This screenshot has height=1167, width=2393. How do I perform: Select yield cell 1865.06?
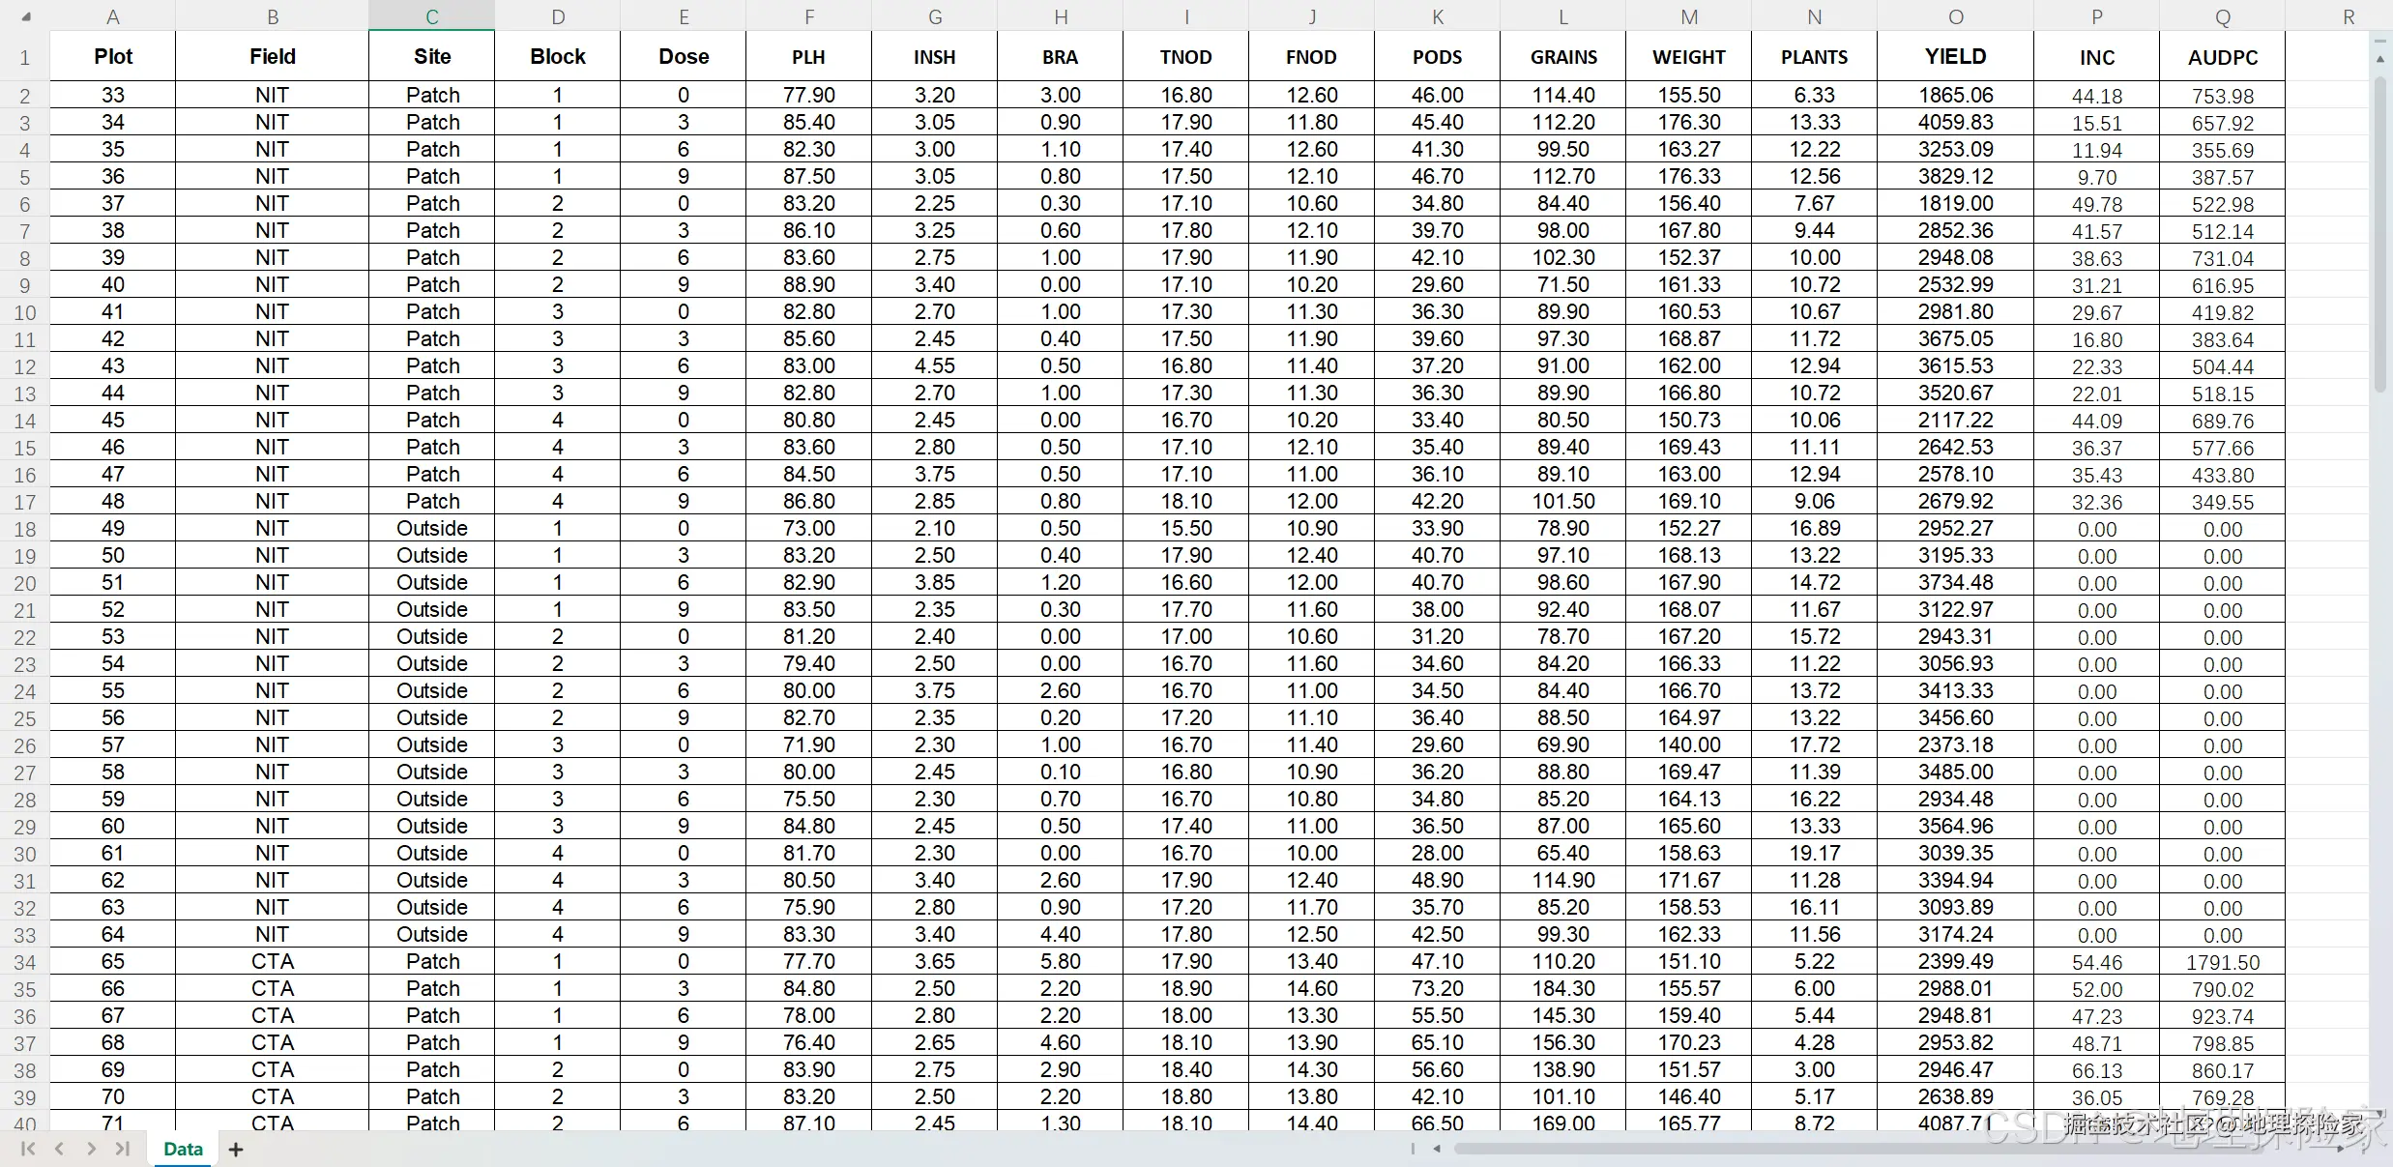pyautogui.click(x=1956, y=96)
